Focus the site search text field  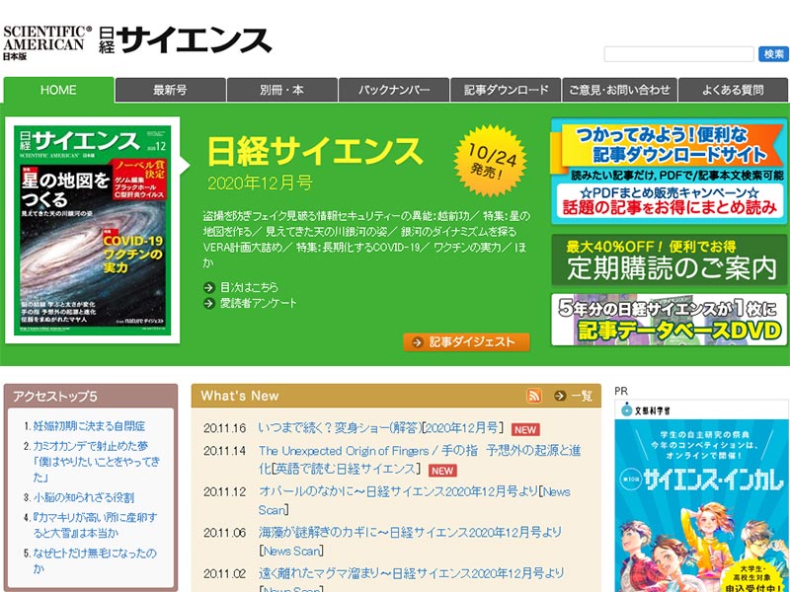click(x=679, y=54)
